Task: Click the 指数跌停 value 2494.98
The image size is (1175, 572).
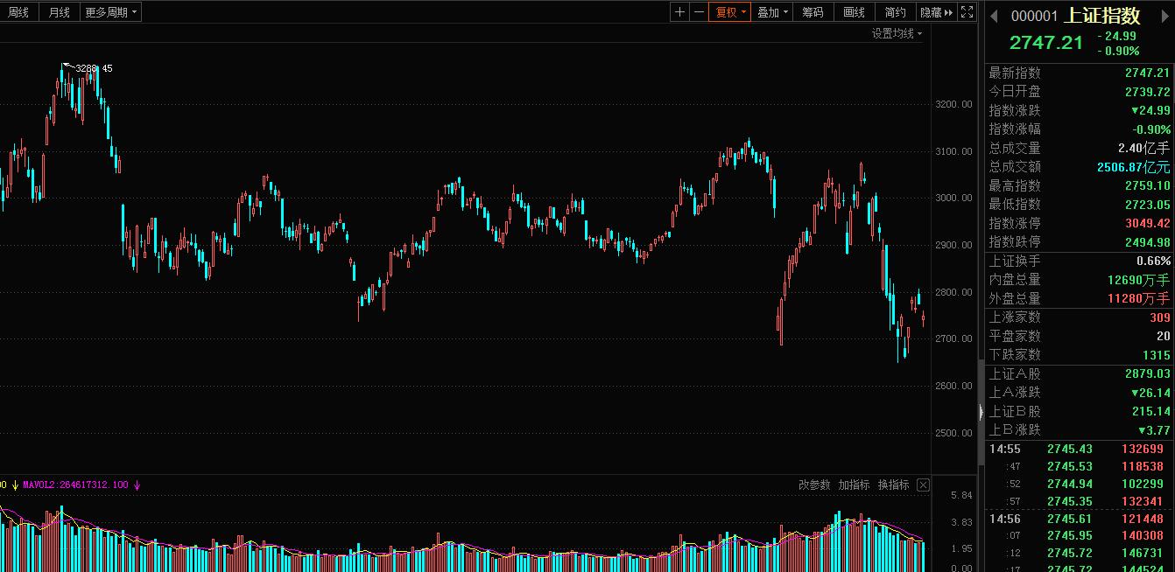Action: pyautogui.click(x=1147, y=242)
